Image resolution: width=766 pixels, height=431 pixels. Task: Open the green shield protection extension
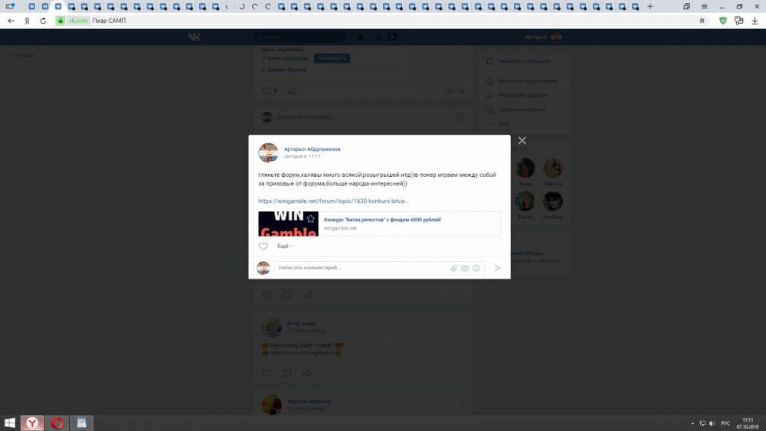[723, 21]
